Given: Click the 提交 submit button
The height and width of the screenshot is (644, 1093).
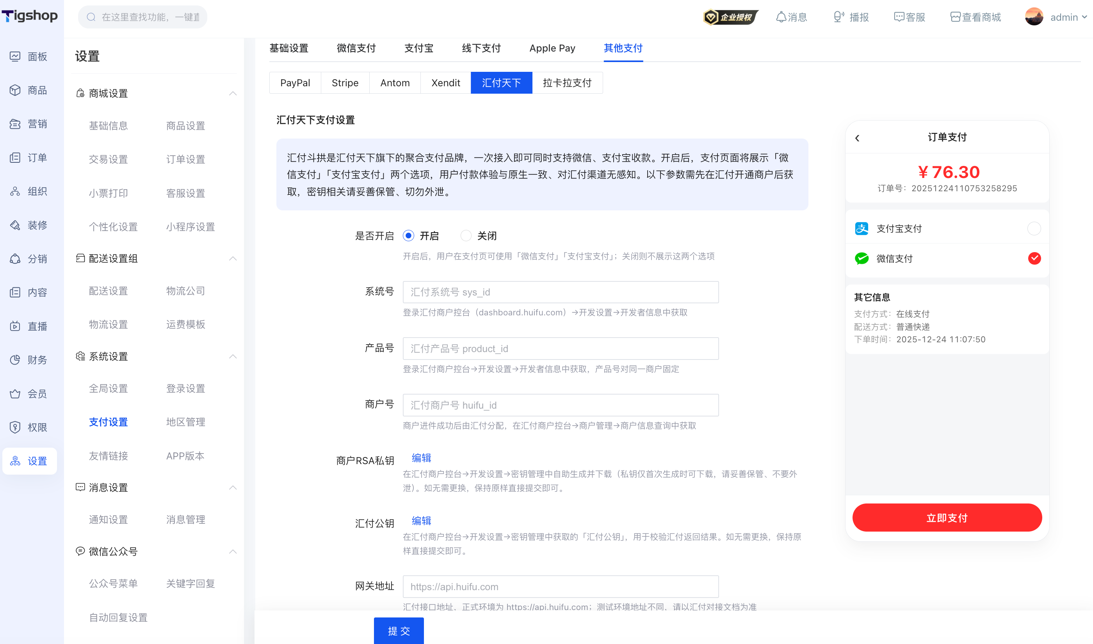Looking at the screenshot, I should [398, 631].
